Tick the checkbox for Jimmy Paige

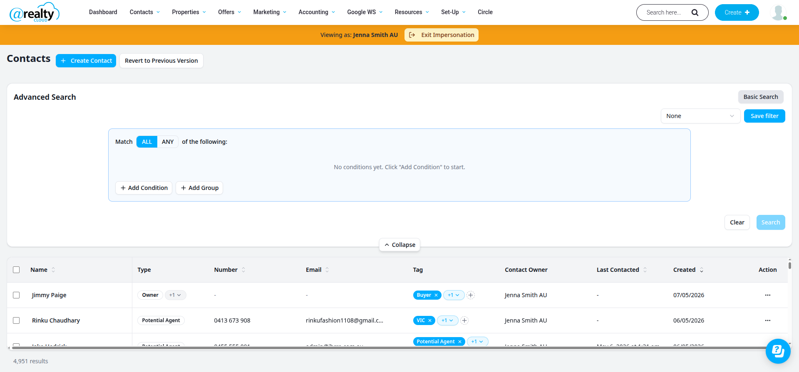click(x=16, y=295)
